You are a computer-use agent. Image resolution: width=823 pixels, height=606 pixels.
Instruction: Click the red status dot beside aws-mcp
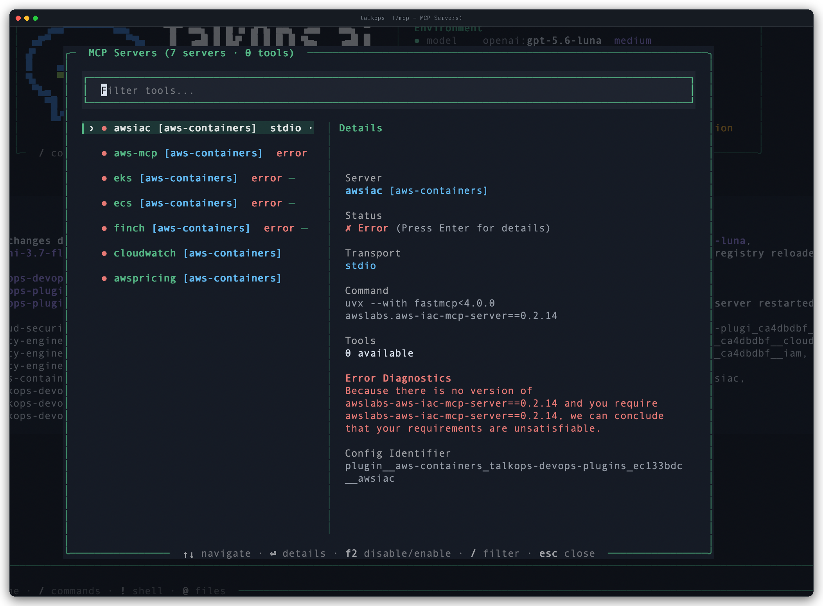(x=104, y=153)
